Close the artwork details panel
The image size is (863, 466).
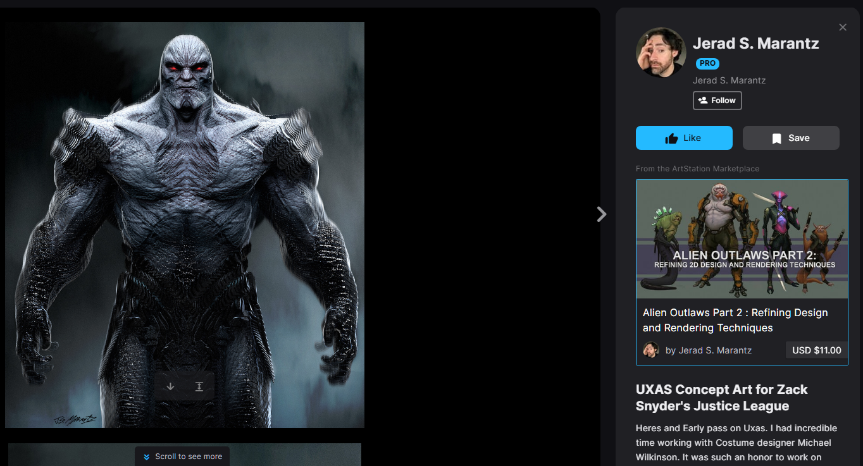click(842, 27)
